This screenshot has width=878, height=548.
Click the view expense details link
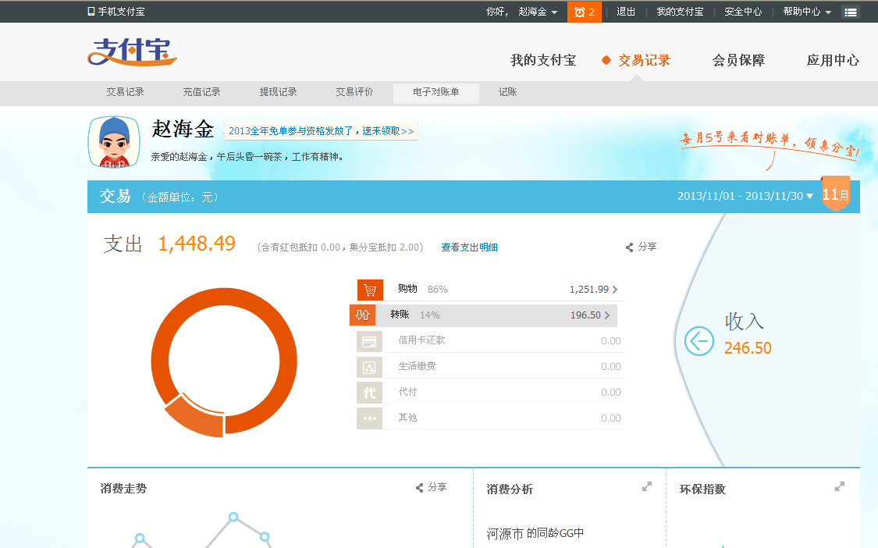pos(469,247)
